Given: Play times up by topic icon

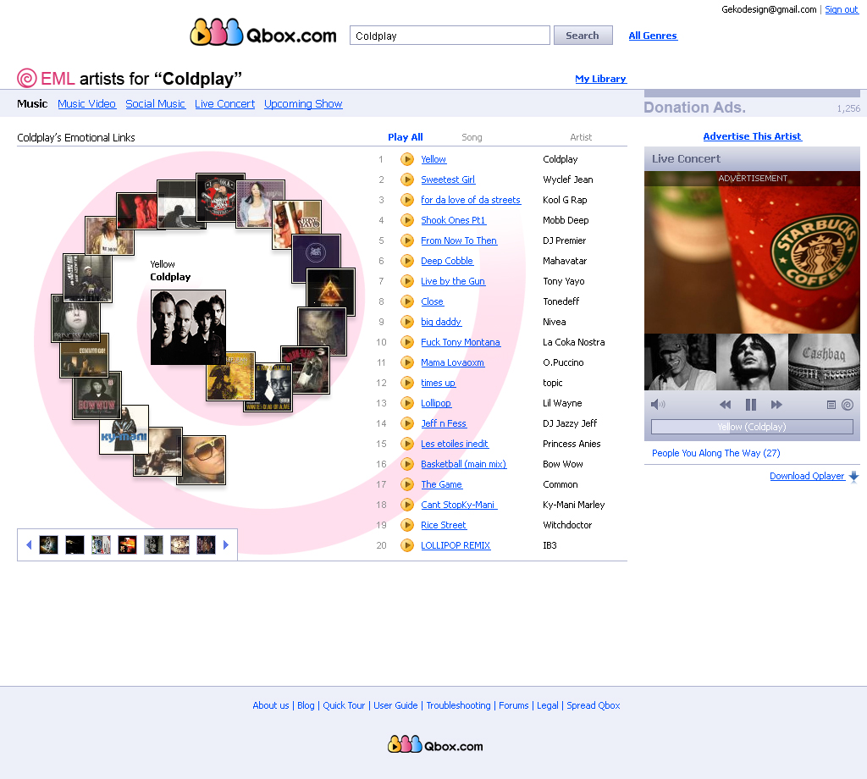Looking at the screenshot, I should point(407,383).
